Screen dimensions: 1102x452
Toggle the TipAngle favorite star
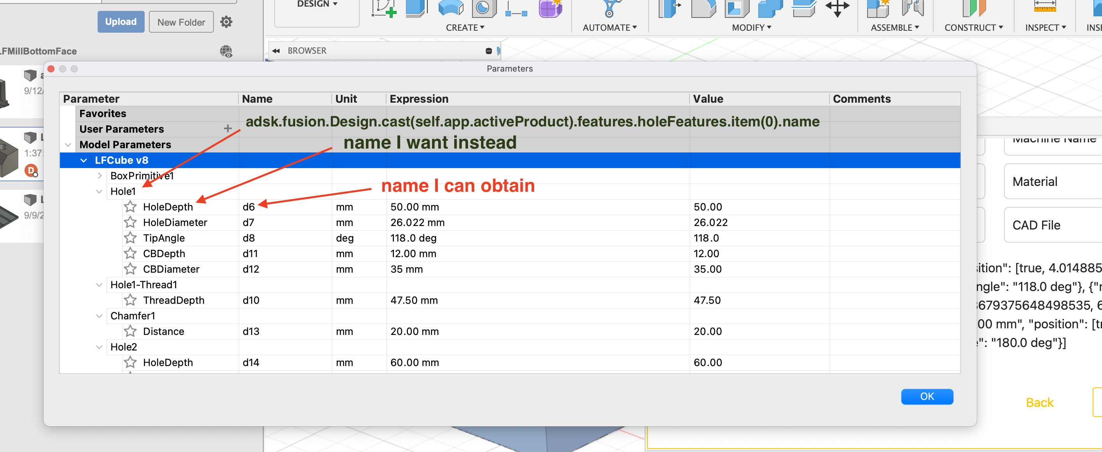[130, 238]
